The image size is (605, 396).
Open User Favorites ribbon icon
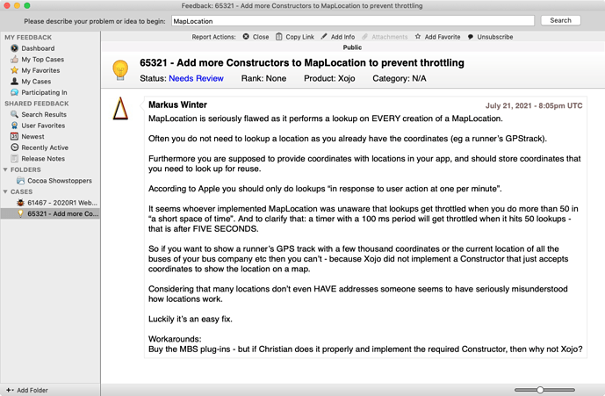point(14,126)
